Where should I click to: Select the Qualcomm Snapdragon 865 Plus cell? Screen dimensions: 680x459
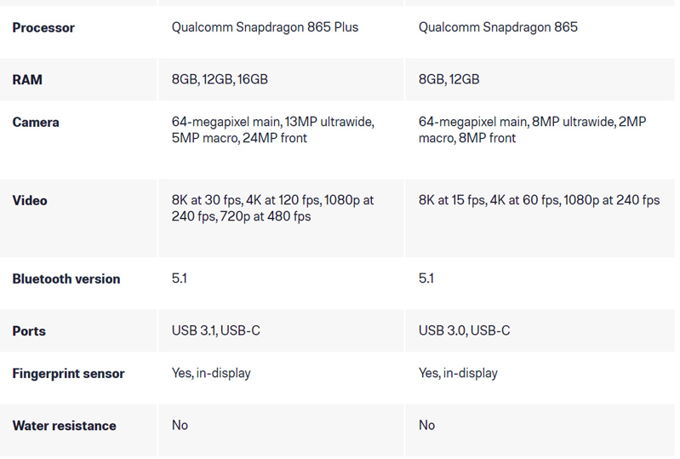coord(265,27)
